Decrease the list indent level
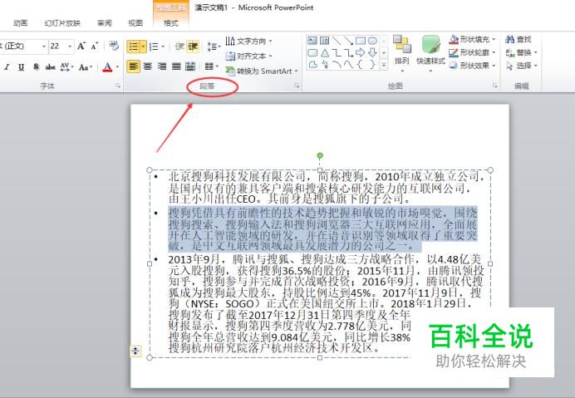 pyautogui.click(x=179, y=47)
